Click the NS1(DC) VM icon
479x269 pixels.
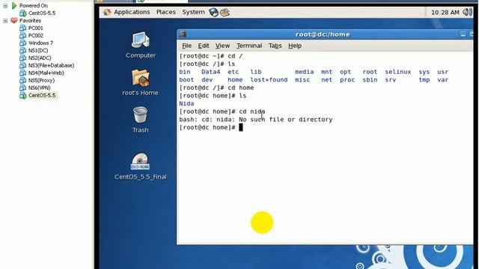[23, 50]
